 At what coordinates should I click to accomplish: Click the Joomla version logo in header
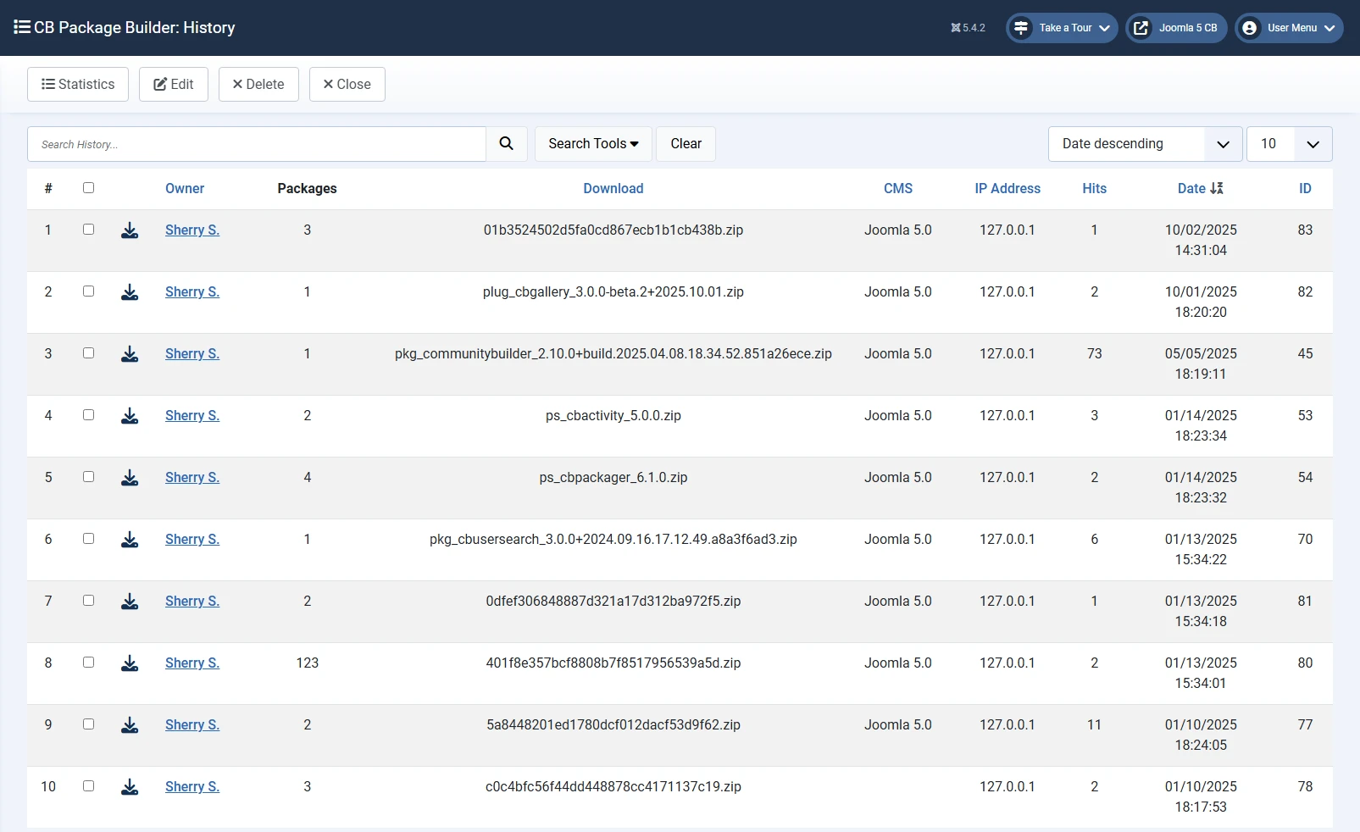coord(956,28)
